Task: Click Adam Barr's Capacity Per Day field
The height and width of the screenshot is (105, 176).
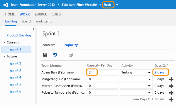Action: pyautogui.click(x=102, y=72)
